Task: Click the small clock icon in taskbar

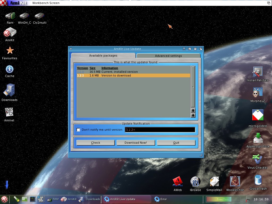Action: (x=248, y=199)
